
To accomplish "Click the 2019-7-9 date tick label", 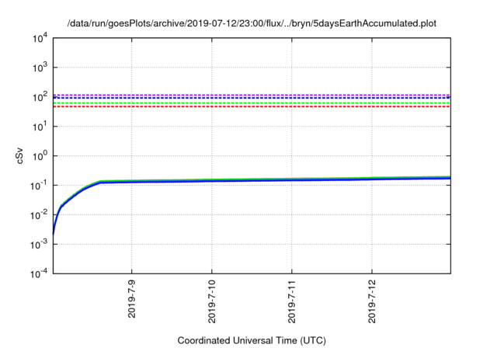I will 131,298.
